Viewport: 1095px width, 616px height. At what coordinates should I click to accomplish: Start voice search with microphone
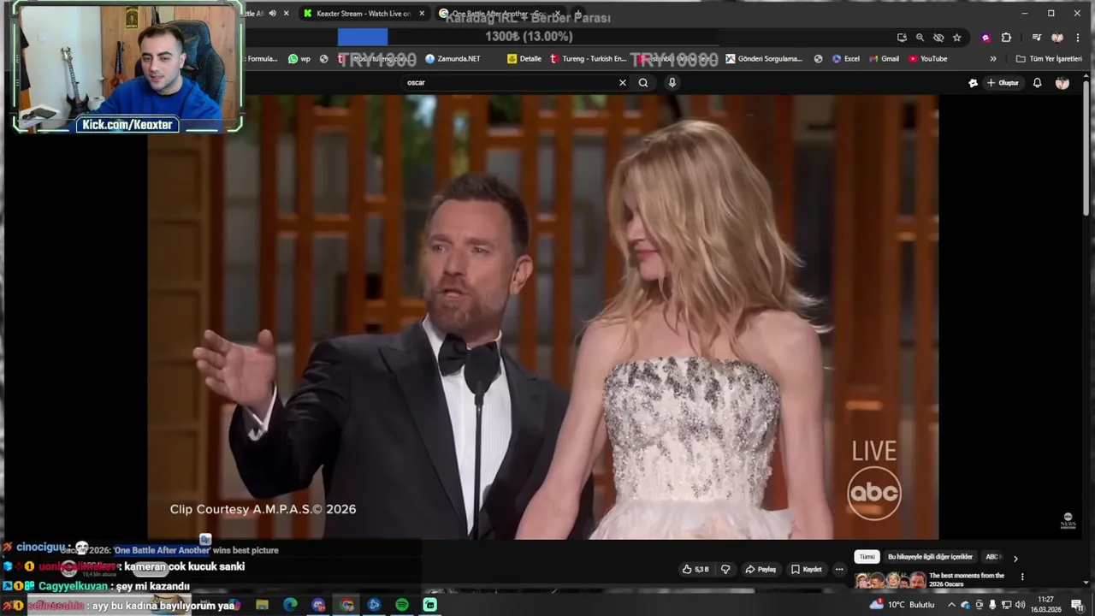(672, 83)
